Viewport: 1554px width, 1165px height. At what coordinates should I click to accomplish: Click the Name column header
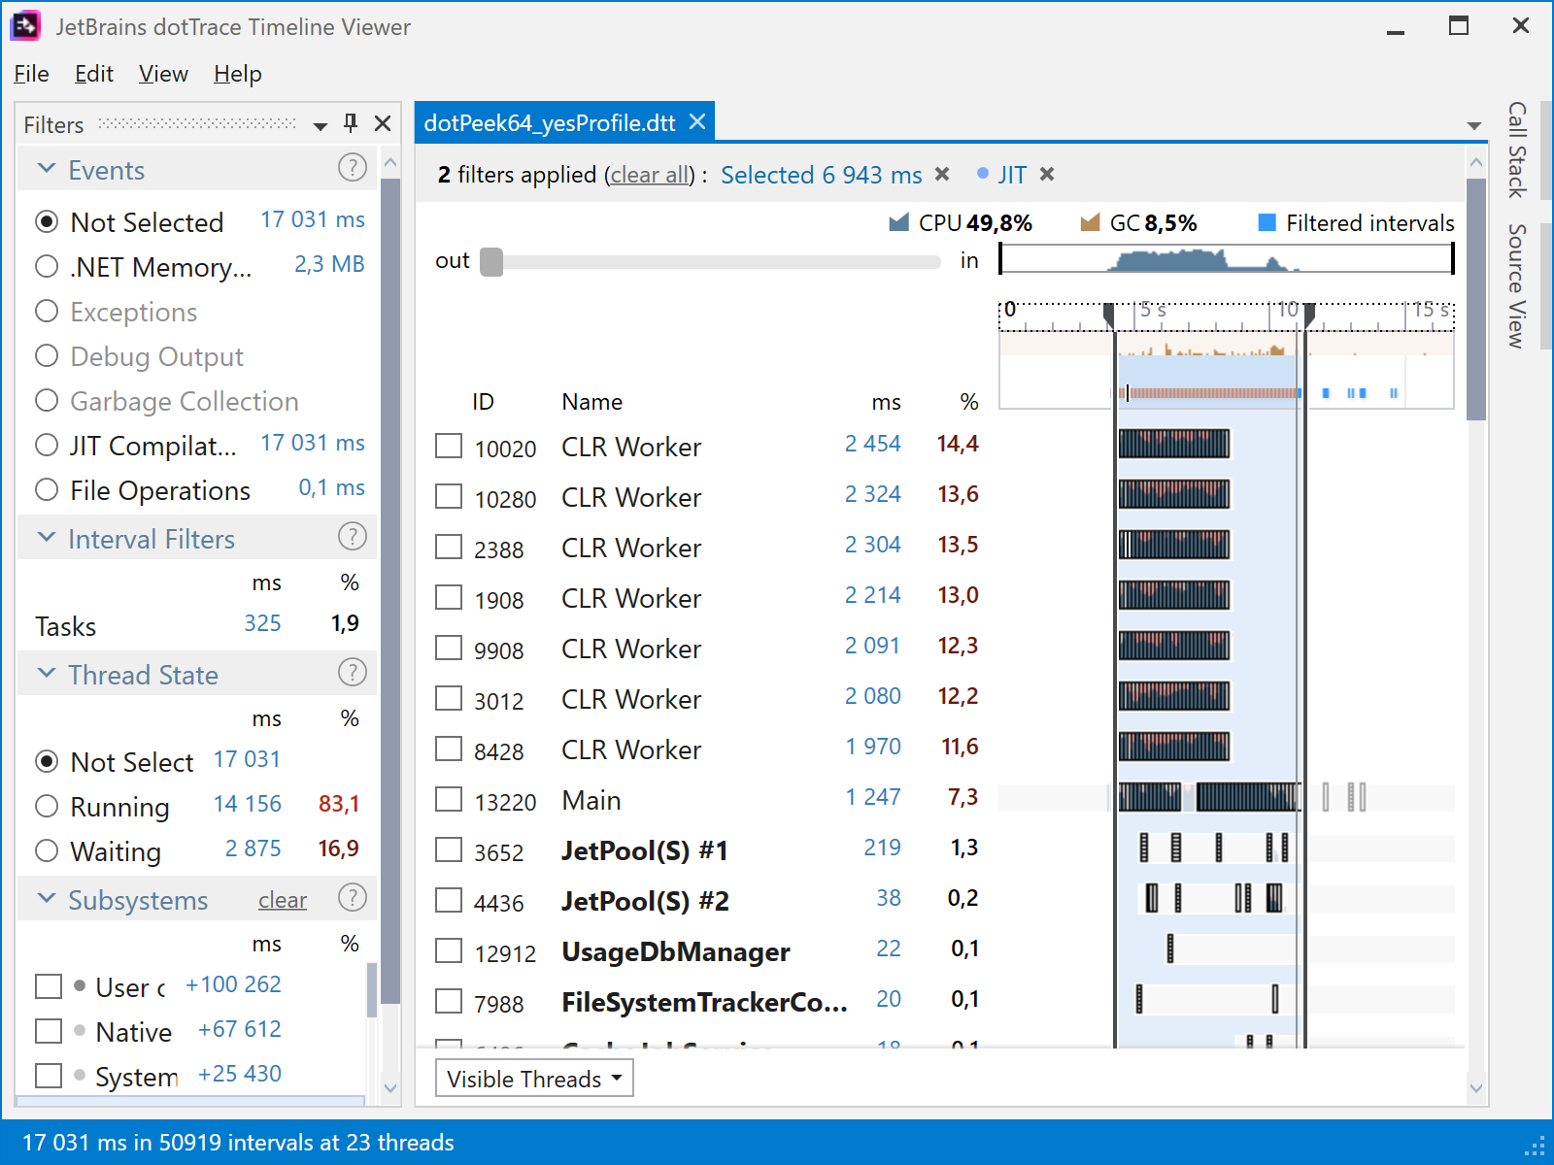tap(591, 402)
